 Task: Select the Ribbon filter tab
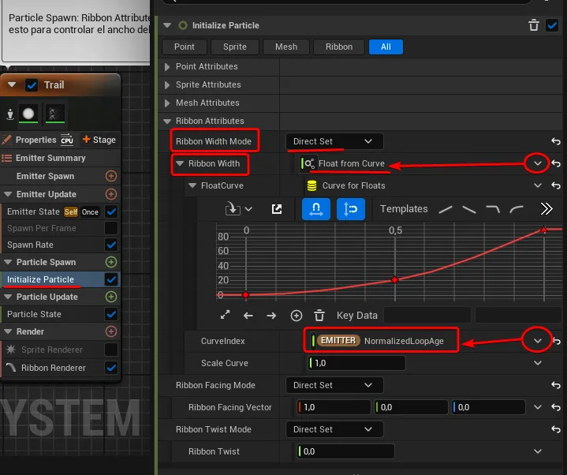339,47
